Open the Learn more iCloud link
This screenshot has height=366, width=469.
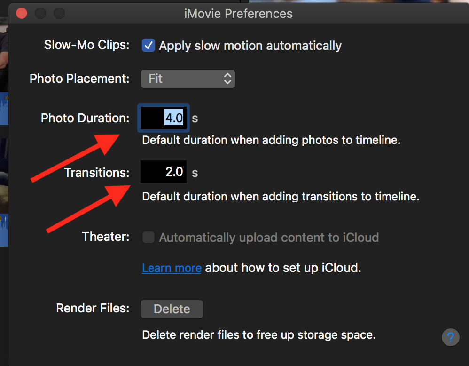tap(172, 268)
